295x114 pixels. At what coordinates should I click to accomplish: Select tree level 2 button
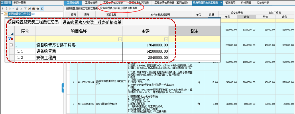point(7,9)
